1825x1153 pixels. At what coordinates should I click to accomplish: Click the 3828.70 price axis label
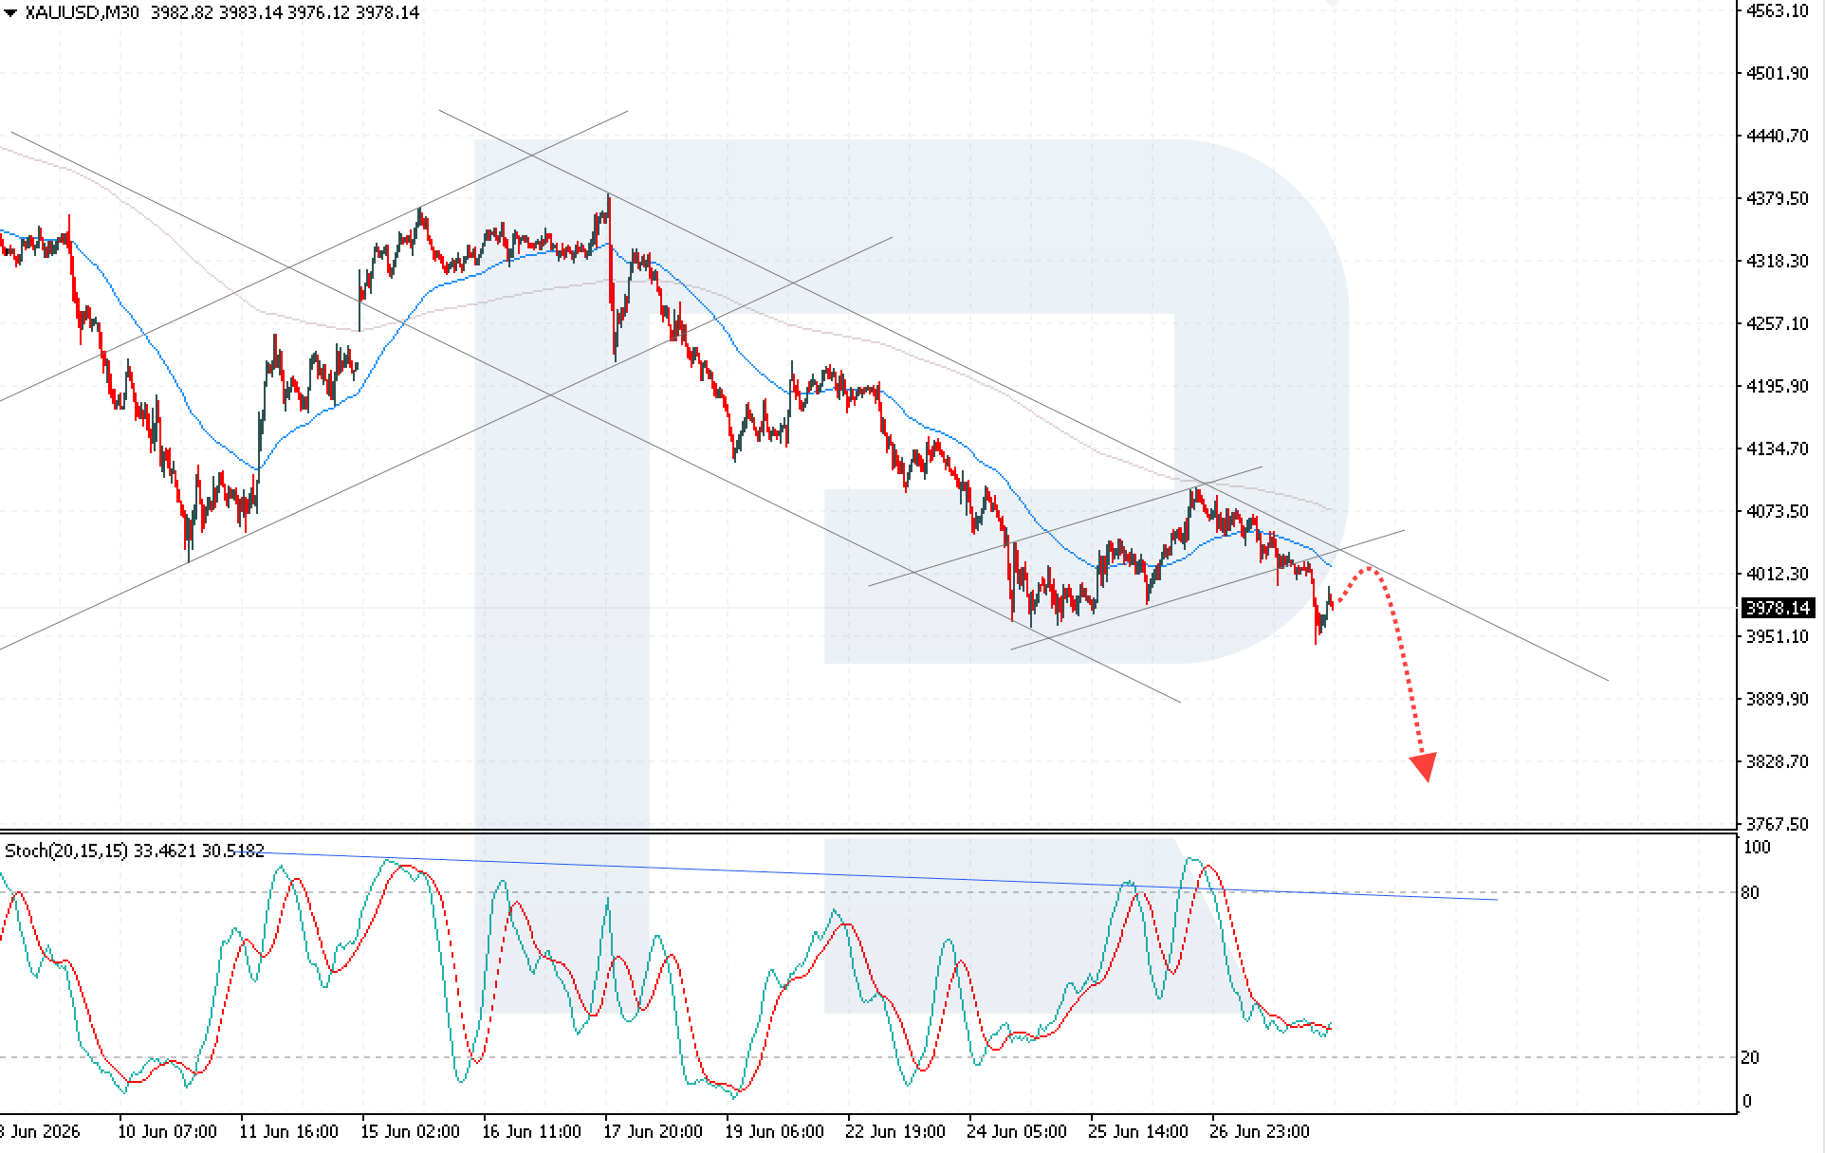[x=1778, y=761]
